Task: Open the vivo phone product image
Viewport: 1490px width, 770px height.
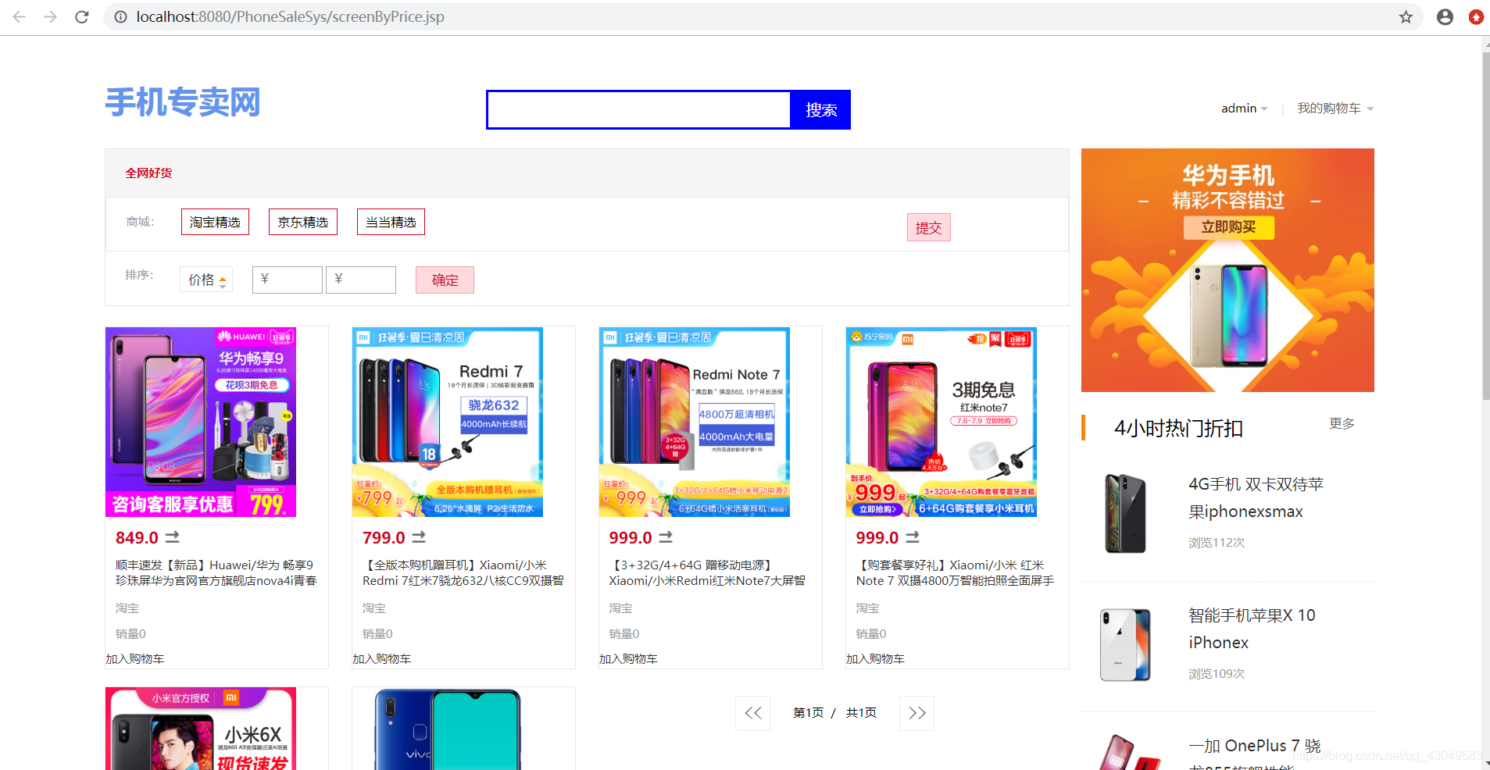Action: click(x=448, y=729)
